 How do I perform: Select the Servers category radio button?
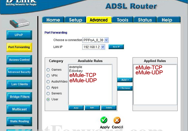pos(48,93)
